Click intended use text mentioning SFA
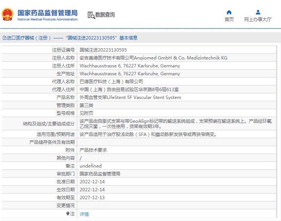 pyautogui.click(x=148, y=134)
